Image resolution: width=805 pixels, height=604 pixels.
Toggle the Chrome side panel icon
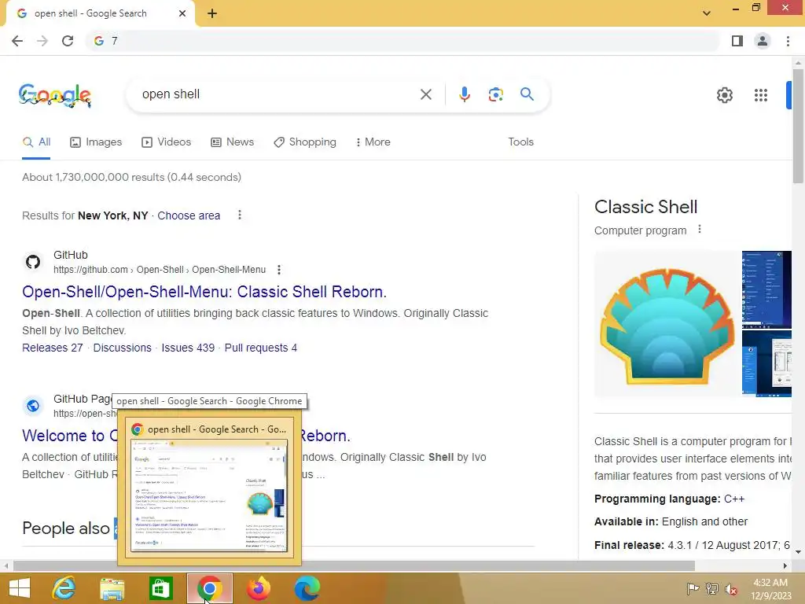[737, 41]
